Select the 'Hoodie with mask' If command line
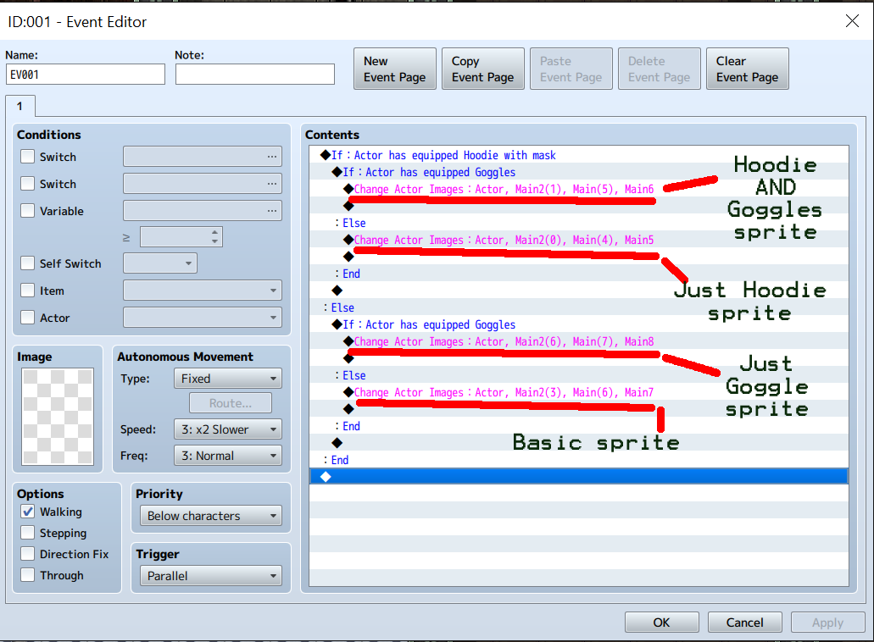 tap(579, 155)
